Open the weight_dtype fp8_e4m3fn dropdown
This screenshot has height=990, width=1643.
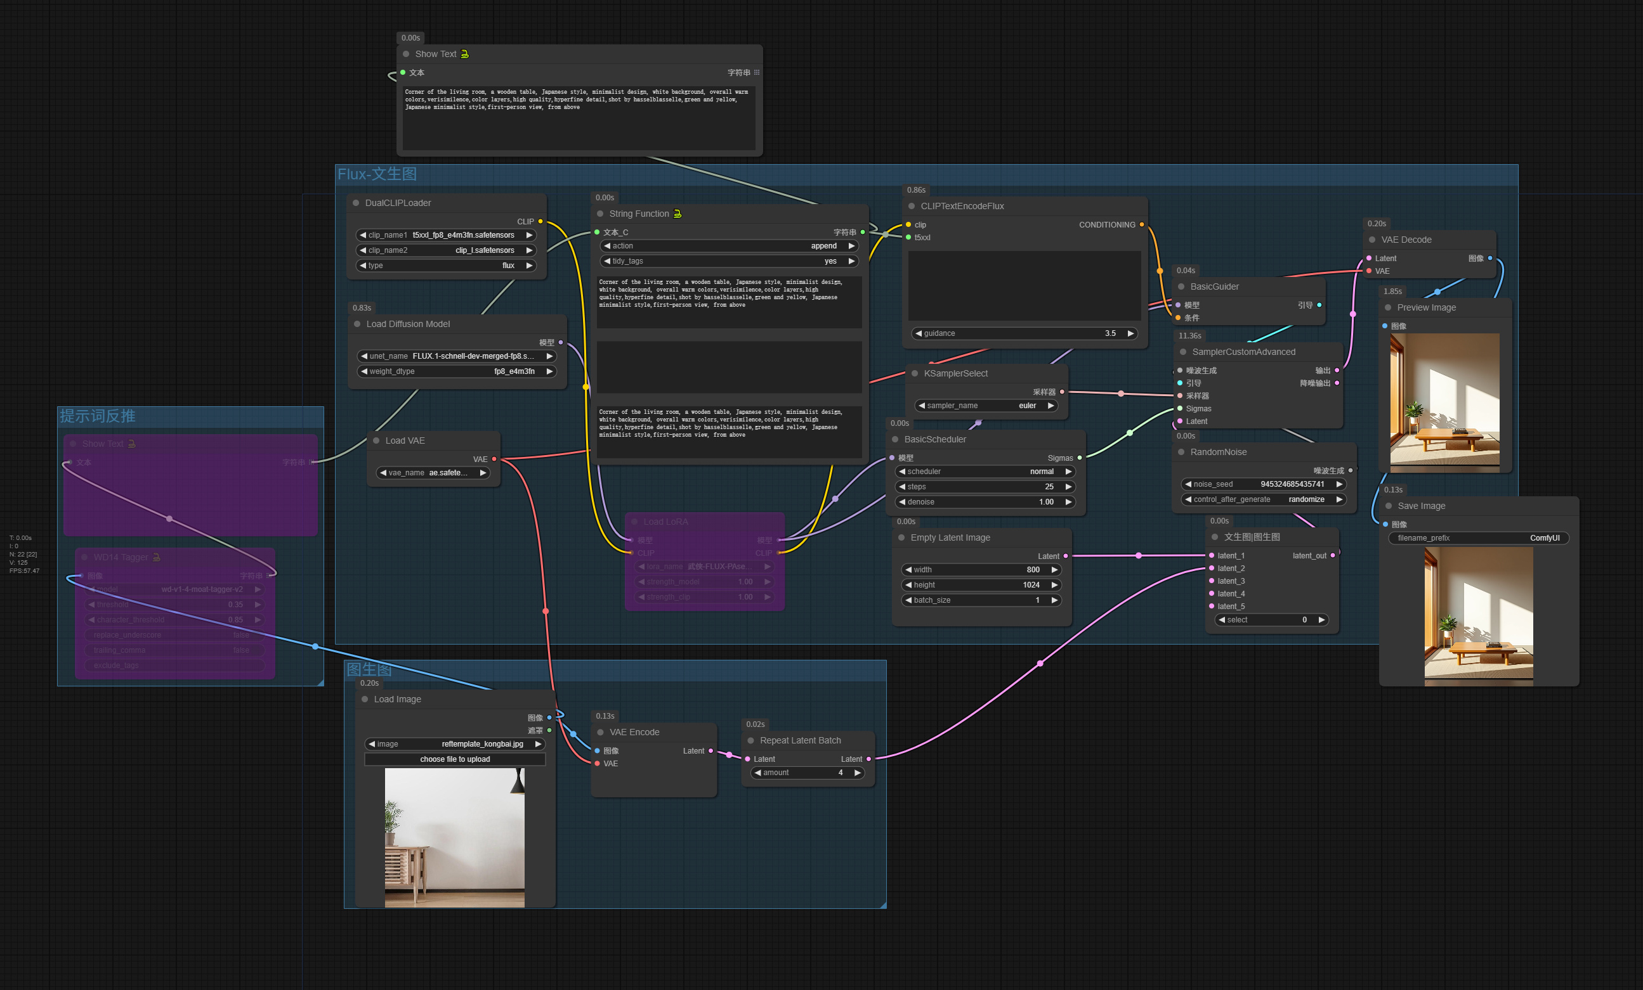(457, 371)
